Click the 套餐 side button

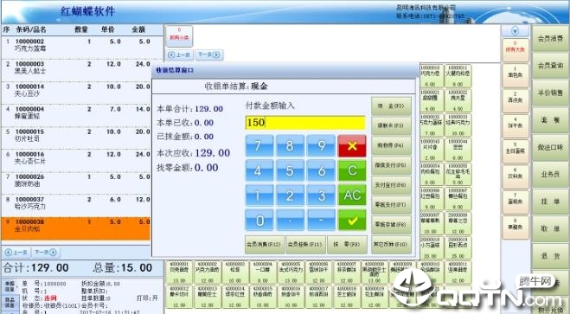click(550, 120)
